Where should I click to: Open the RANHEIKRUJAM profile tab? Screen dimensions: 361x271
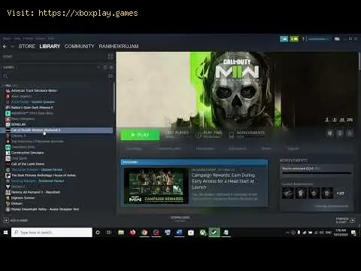pos(119,47)
